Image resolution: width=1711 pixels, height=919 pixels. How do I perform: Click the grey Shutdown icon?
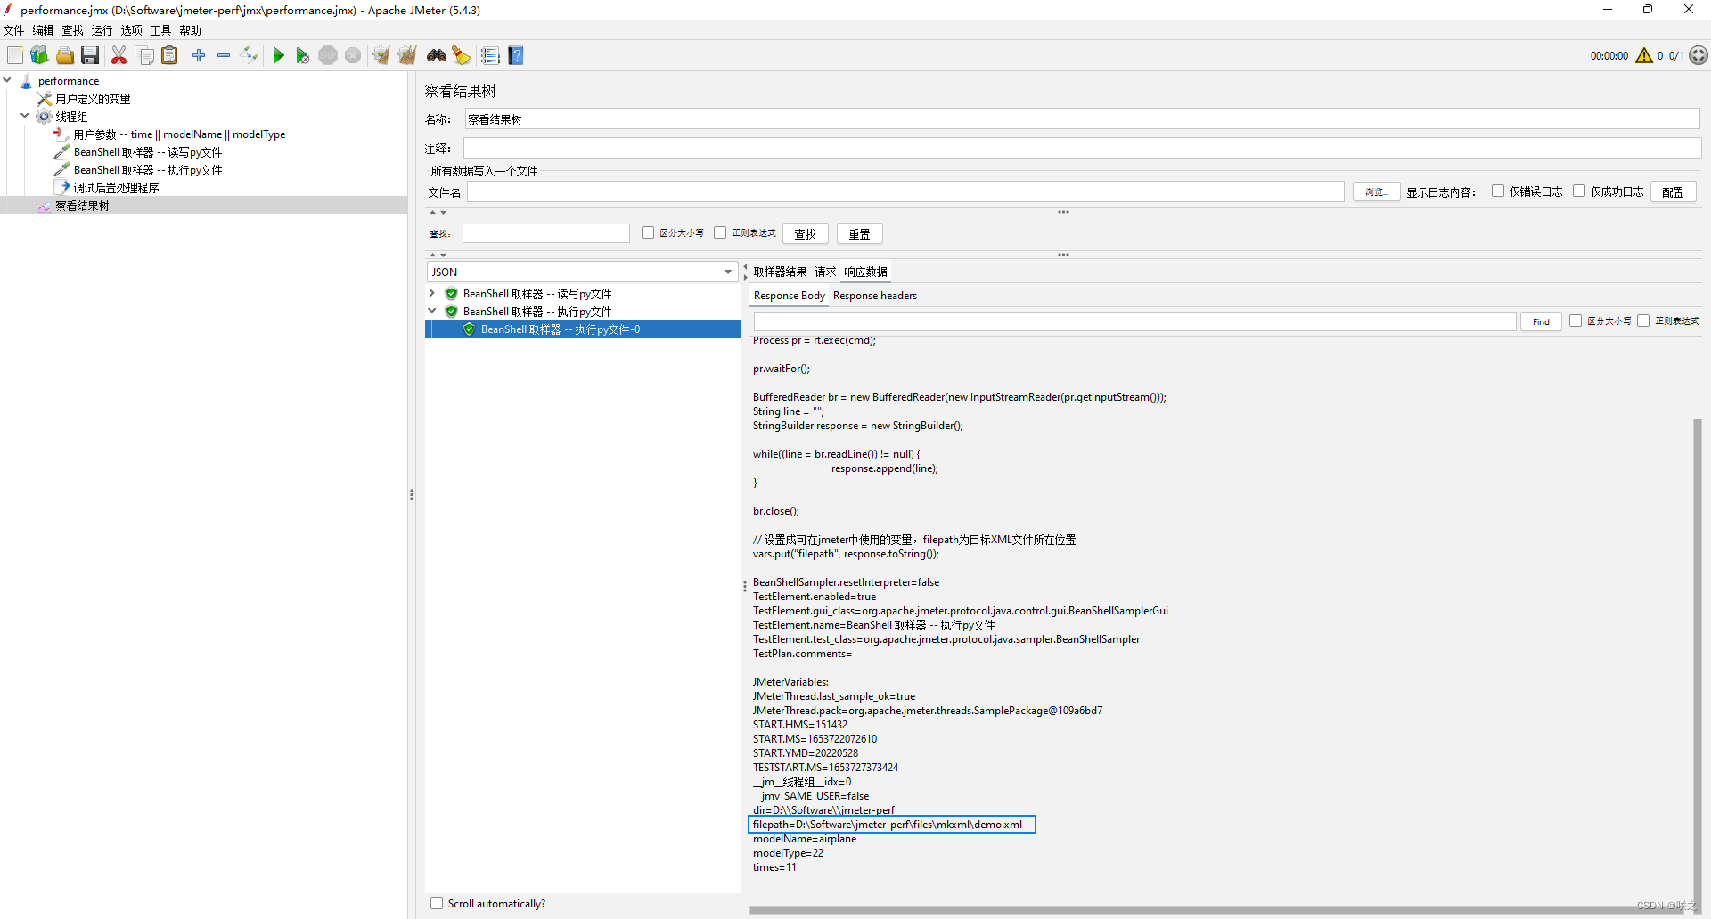pyautogui.click(x=353, y=55)
